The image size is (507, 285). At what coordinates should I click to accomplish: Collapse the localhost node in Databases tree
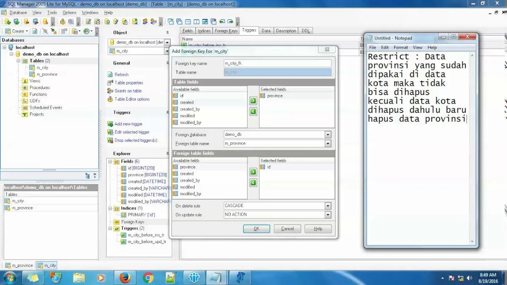(5, 47)
